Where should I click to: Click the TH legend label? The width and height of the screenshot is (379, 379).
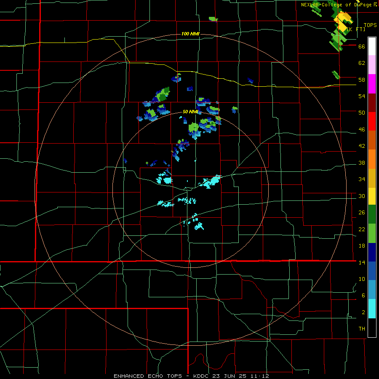[x=362, y=329]
